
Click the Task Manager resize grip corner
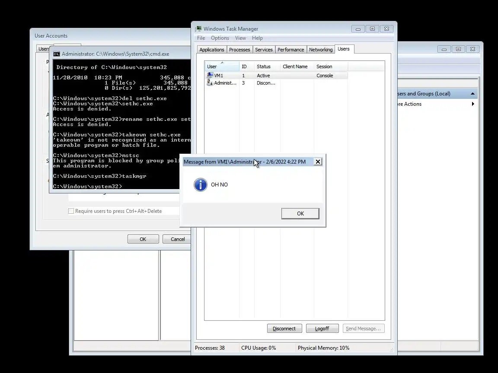392,350
